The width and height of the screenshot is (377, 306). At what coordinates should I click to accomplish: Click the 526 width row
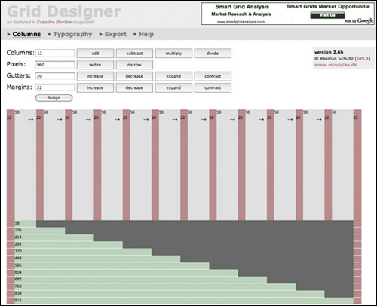[112, 265]
